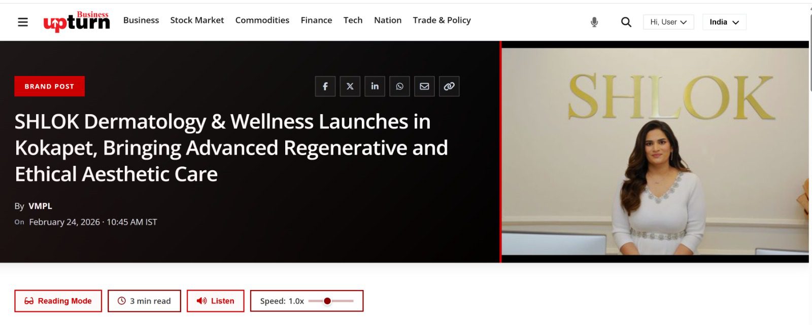Share article on Facebook
This screenshot has height=325, width=812.
325,86
